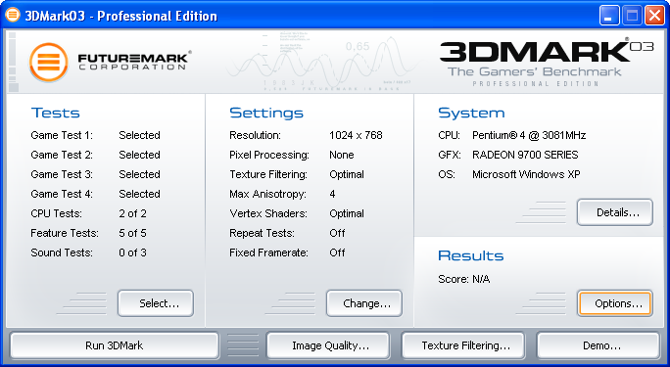Screen dimensions: 670x367
Task: Click the "Microsoft Windows XP" OS text
Action: [x=526, y=174]
